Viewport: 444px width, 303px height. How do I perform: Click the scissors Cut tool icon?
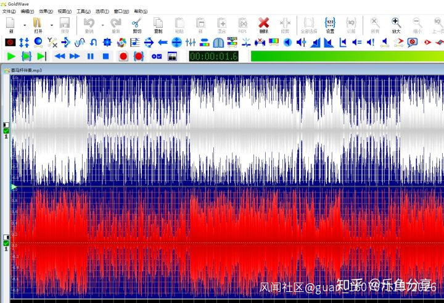tap(137, 25)
